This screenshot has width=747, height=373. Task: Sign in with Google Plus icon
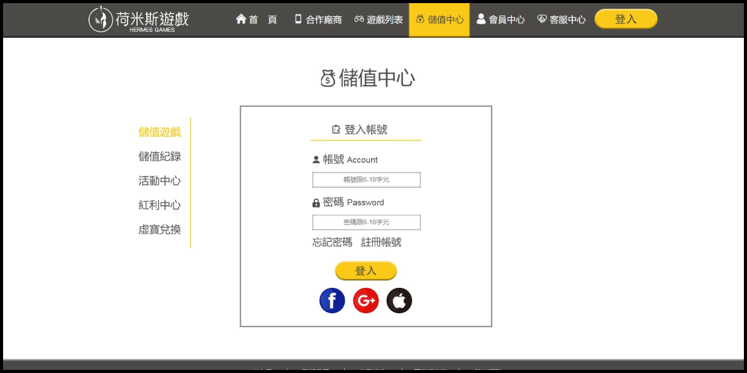(365, 301)
